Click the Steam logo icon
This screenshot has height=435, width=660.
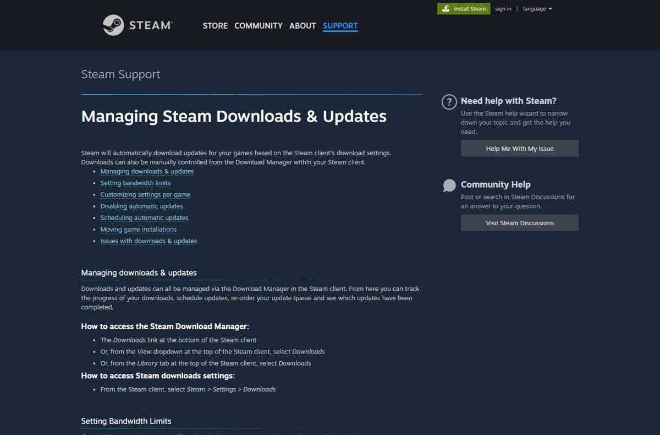(113, 25)
